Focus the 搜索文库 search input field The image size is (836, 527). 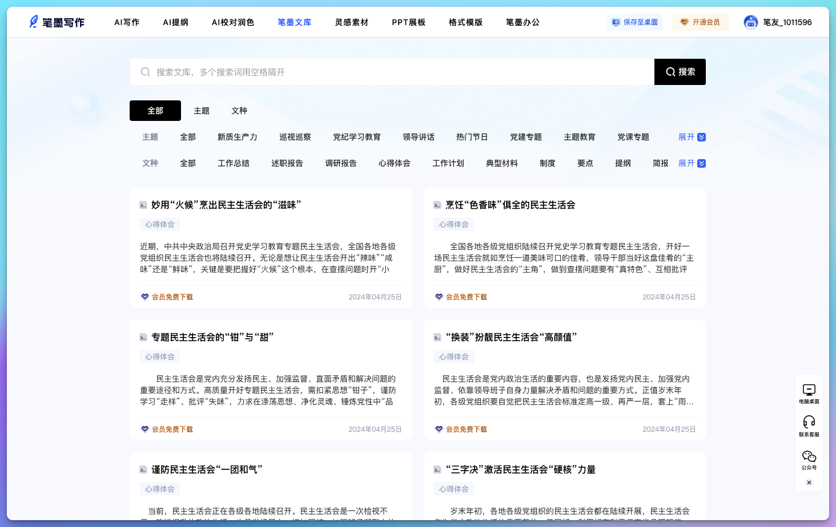400,72
